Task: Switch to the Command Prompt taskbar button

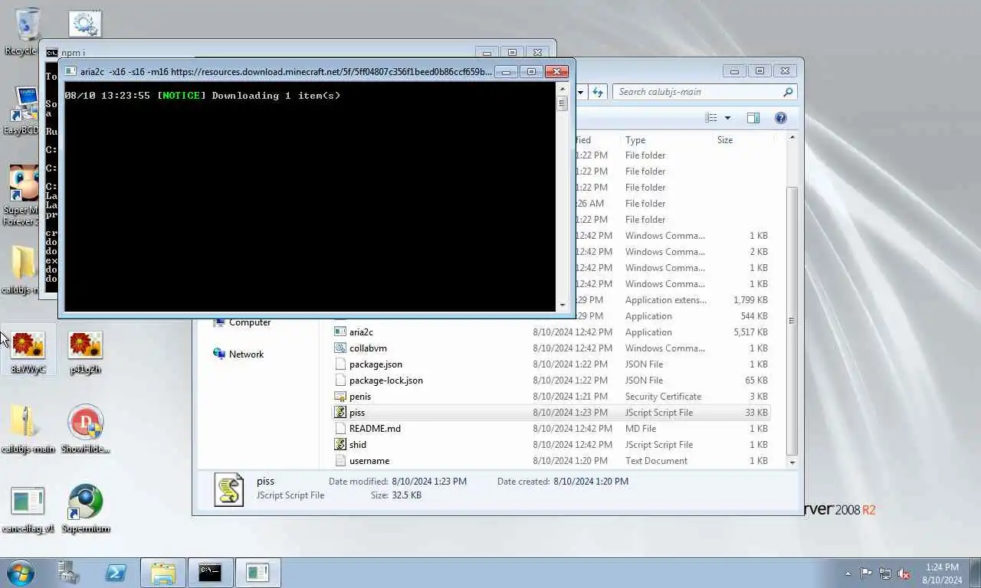Action: click(210, 573)
